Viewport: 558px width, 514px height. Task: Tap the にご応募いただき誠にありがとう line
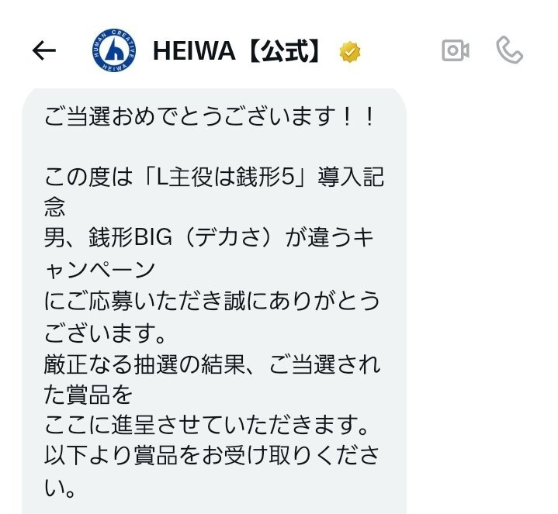[x=212, y=301]
